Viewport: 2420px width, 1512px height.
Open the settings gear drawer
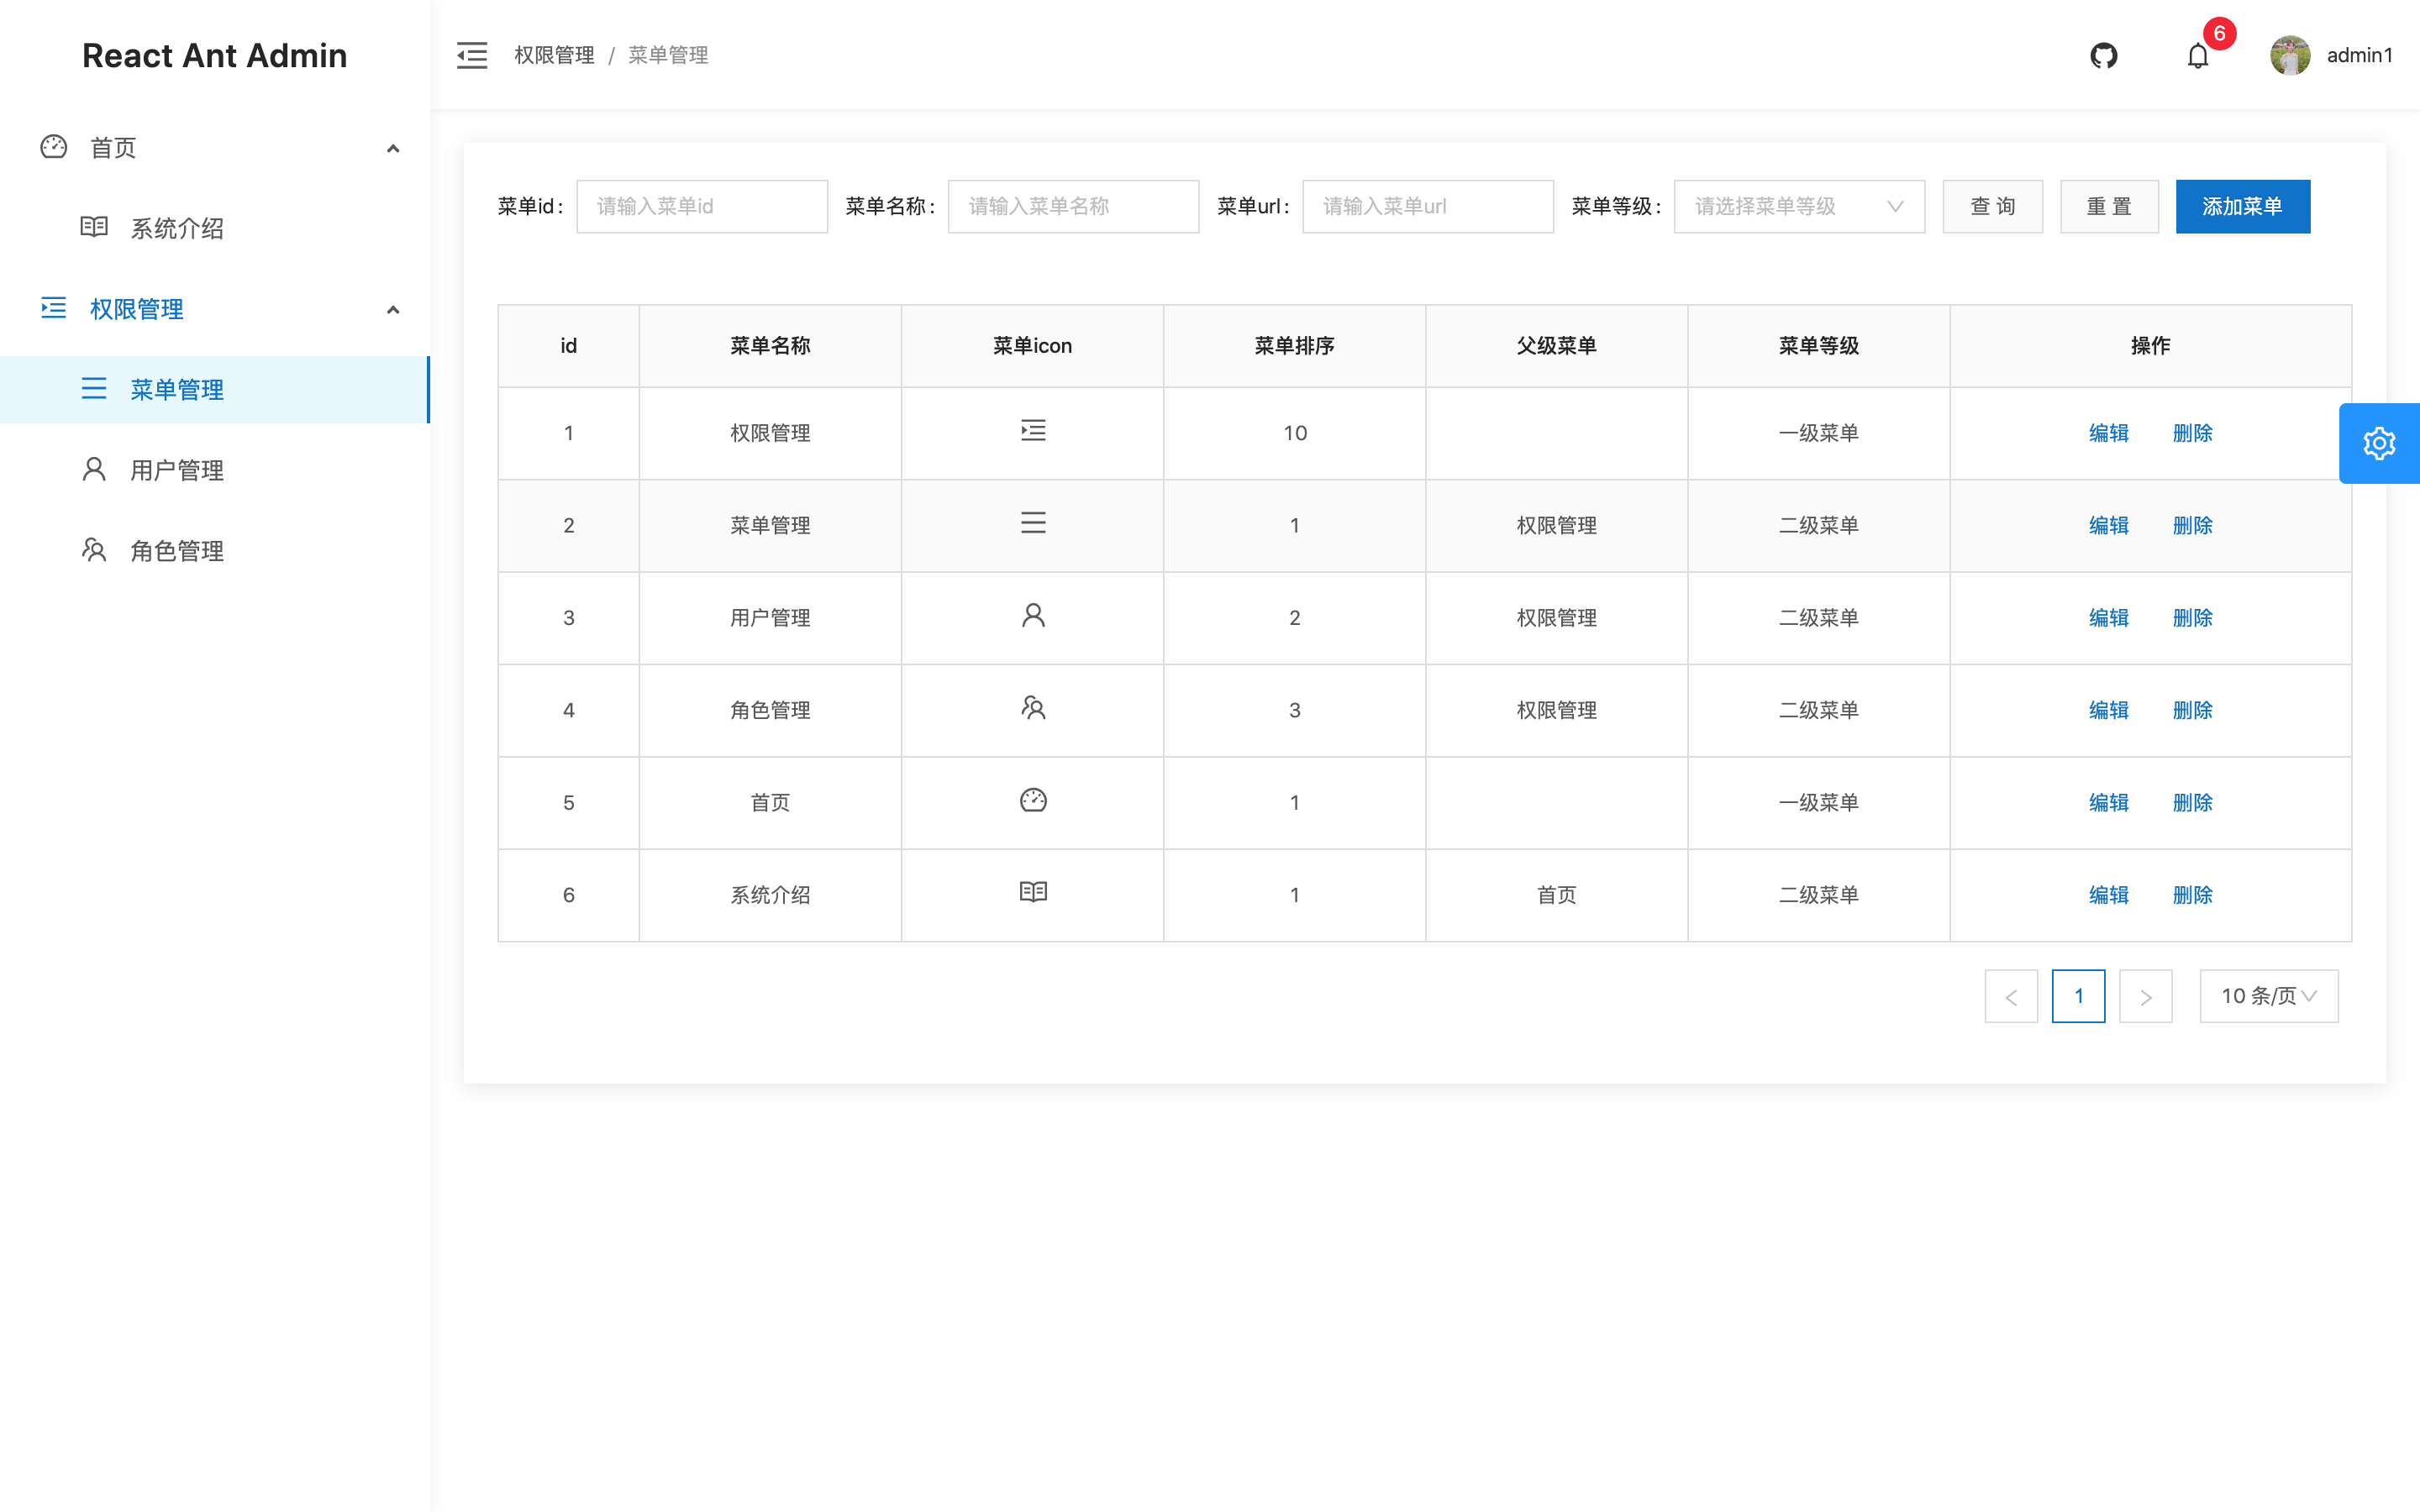(x=2378, y=443)
